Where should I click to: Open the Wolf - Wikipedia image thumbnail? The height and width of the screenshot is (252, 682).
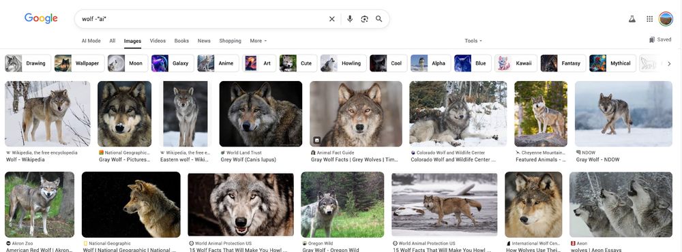pos(48,114)
